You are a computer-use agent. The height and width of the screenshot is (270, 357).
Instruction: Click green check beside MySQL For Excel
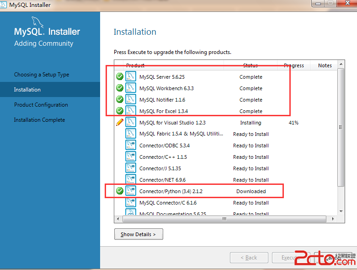120,111
